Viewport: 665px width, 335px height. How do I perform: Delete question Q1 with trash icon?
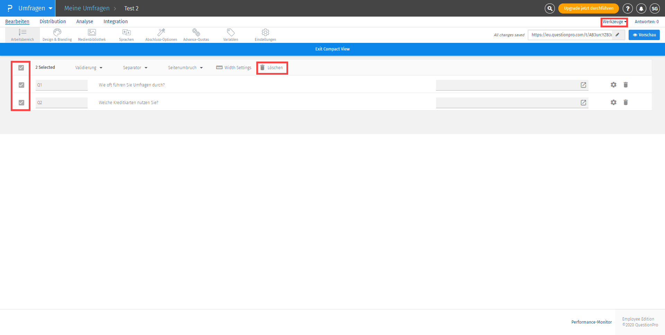[x=626, y=85]
